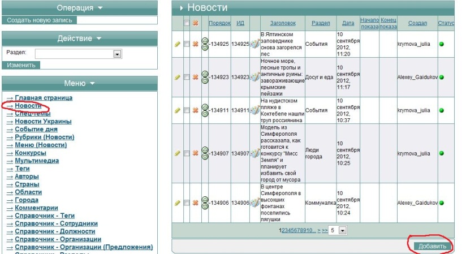Edit row 134923 with pencil icon
The image size is (466, 254).
point(178,77)
